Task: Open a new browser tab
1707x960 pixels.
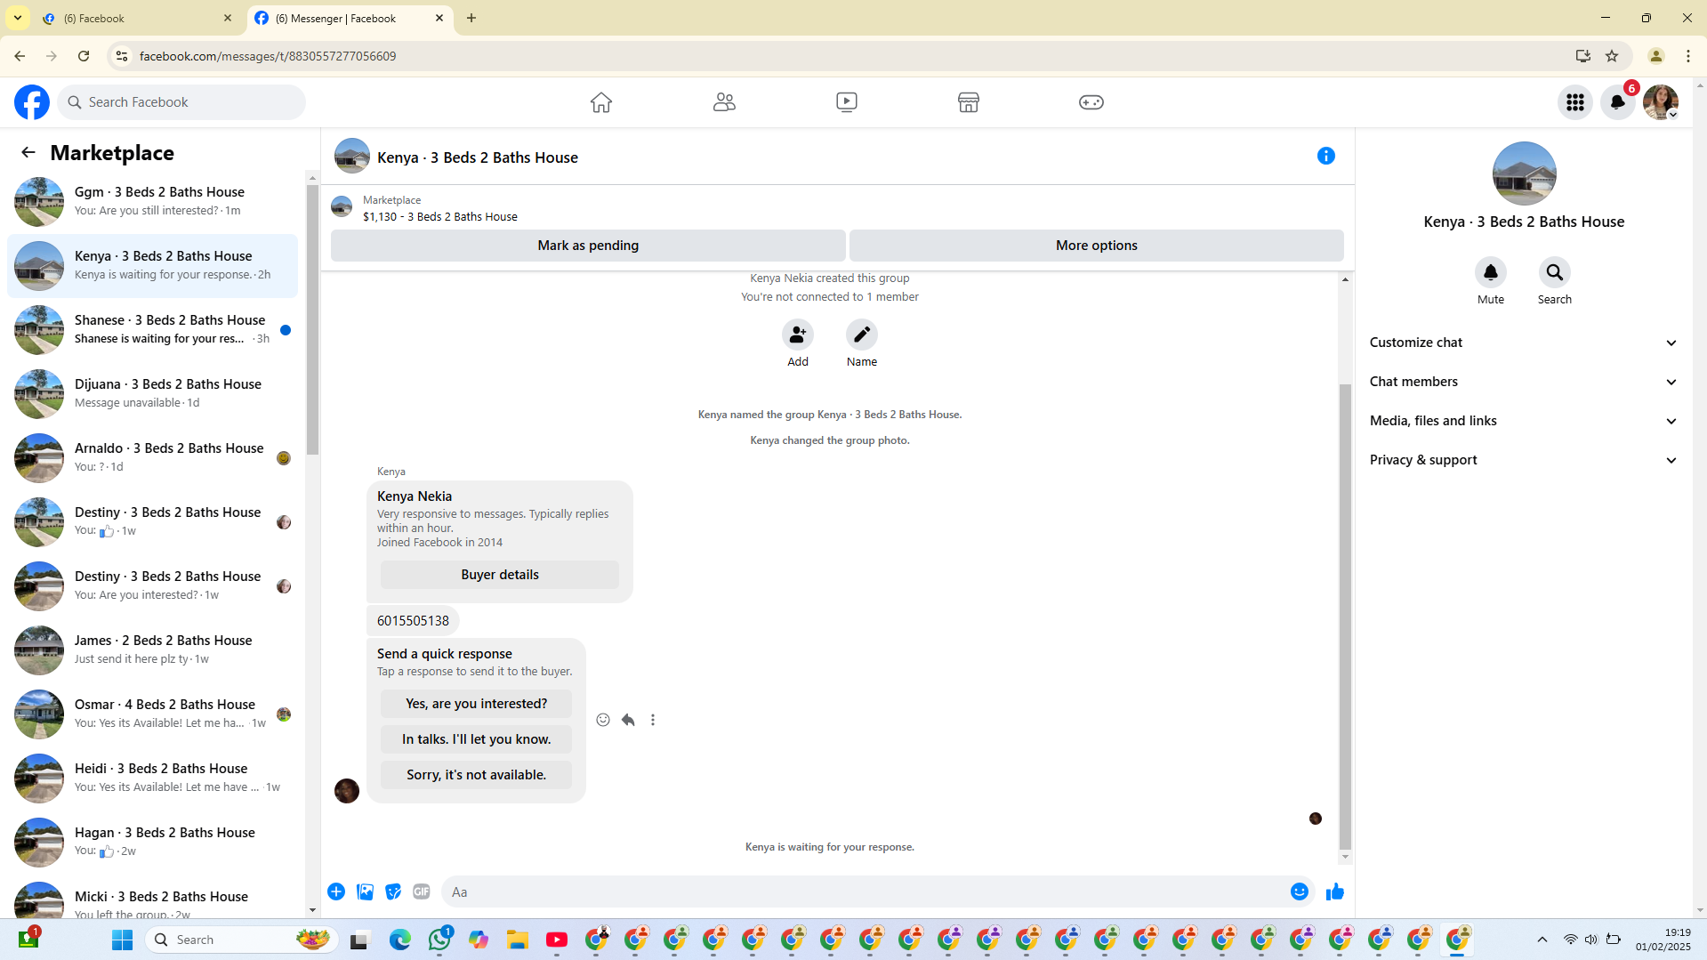Action: 471,18
